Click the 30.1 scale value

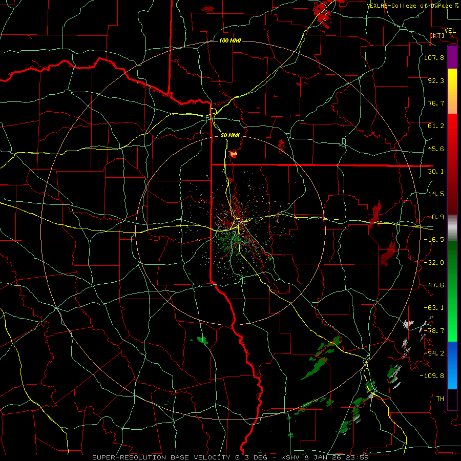tap(436, 172)
